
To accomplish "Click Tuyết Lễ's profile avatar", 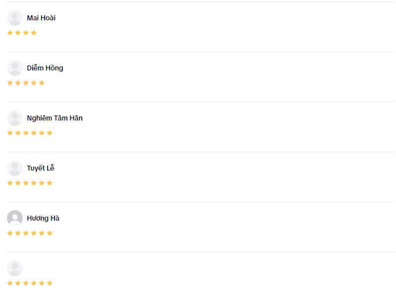I will click(x=15, y=168).
